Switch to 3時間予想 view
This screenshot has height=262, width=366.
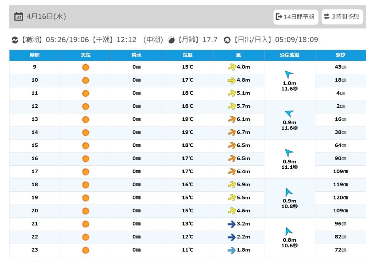342,16
